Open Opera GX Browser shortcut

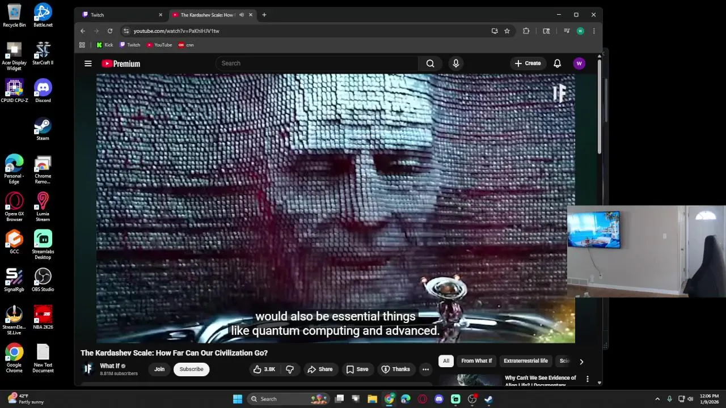[14, 207]
